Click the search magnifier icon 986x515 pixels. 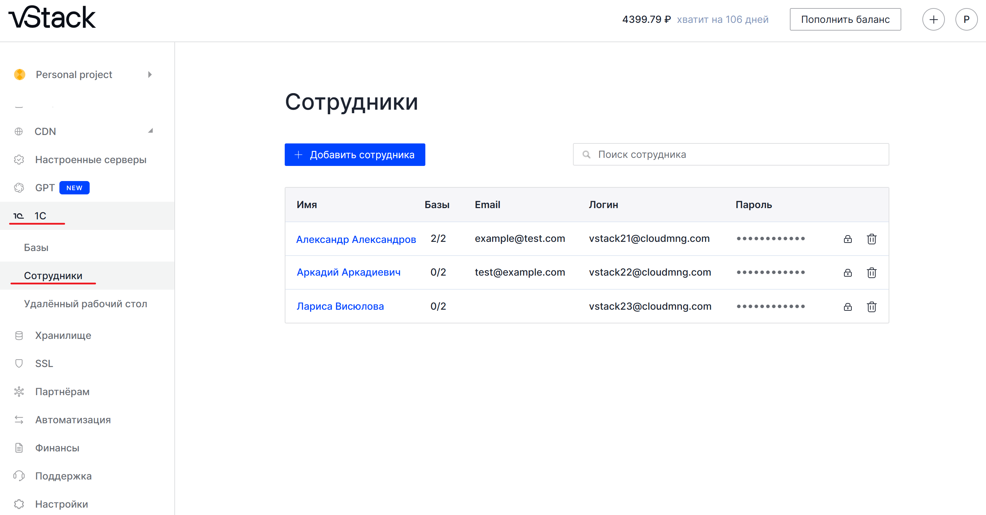pos(586,155)
